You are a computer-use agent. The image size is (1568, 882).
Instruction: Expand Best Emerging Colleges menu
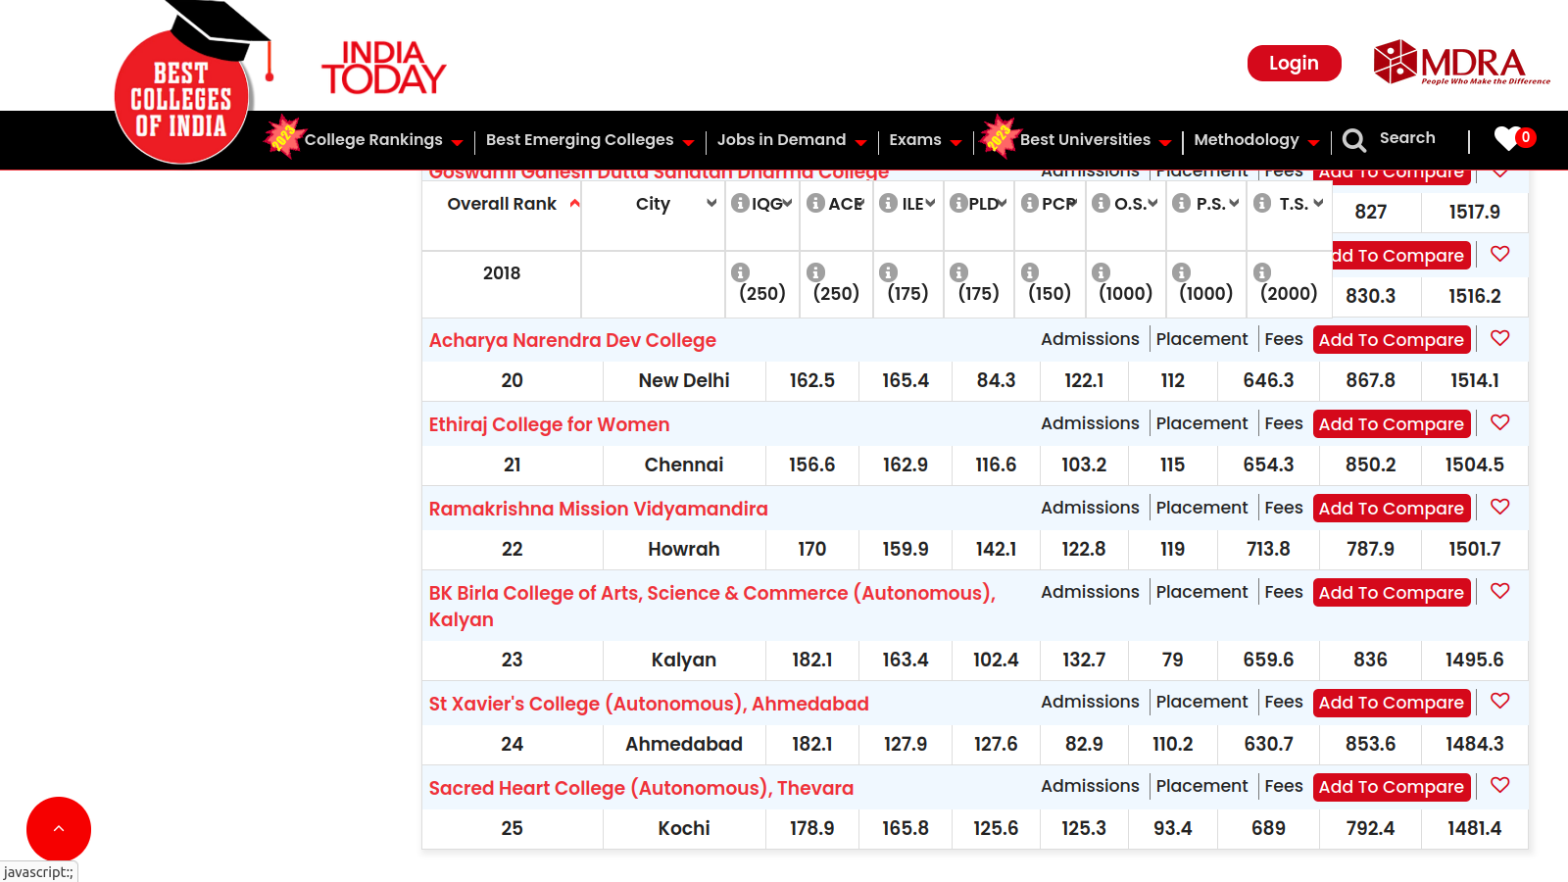tap(589, 140)
